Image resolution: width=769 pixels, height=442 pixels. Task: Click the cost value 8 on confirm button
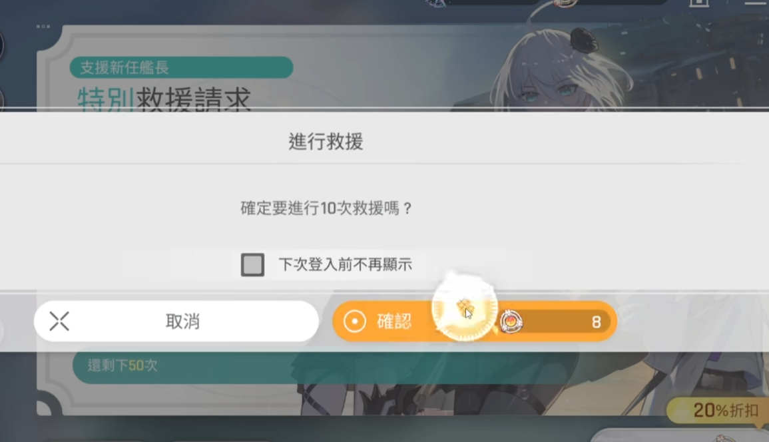596,322
